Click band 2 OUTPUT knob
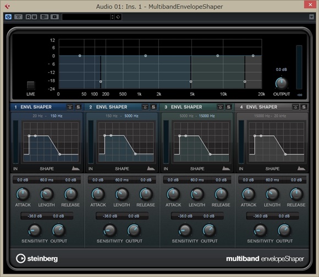The height and width of the screenshot is (277, 319). (134, 230)
